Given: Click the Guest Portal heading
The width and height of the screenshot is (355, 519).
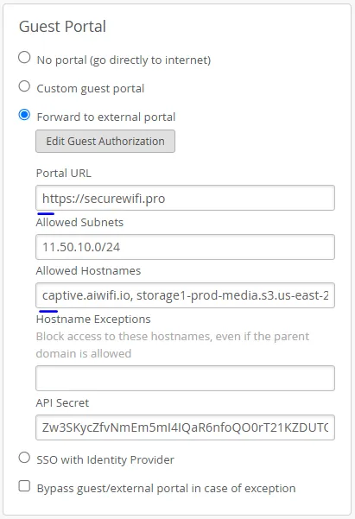Looking at the screenshot, I should (62, 27).
